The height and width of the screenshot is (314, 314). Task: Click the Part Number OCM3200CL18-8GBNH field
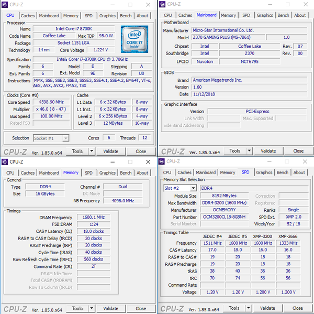click(x=225, y=217)
